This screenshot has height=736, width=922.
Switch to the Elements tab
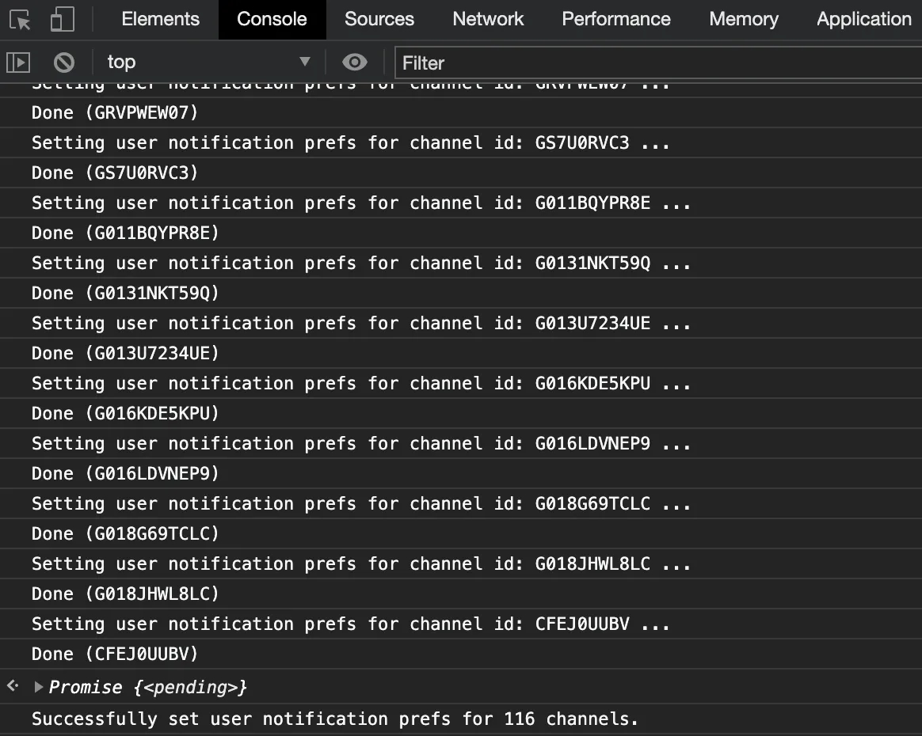pos(160,20)
